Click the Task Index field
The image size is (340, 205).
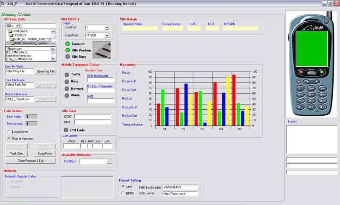point(31,117)
